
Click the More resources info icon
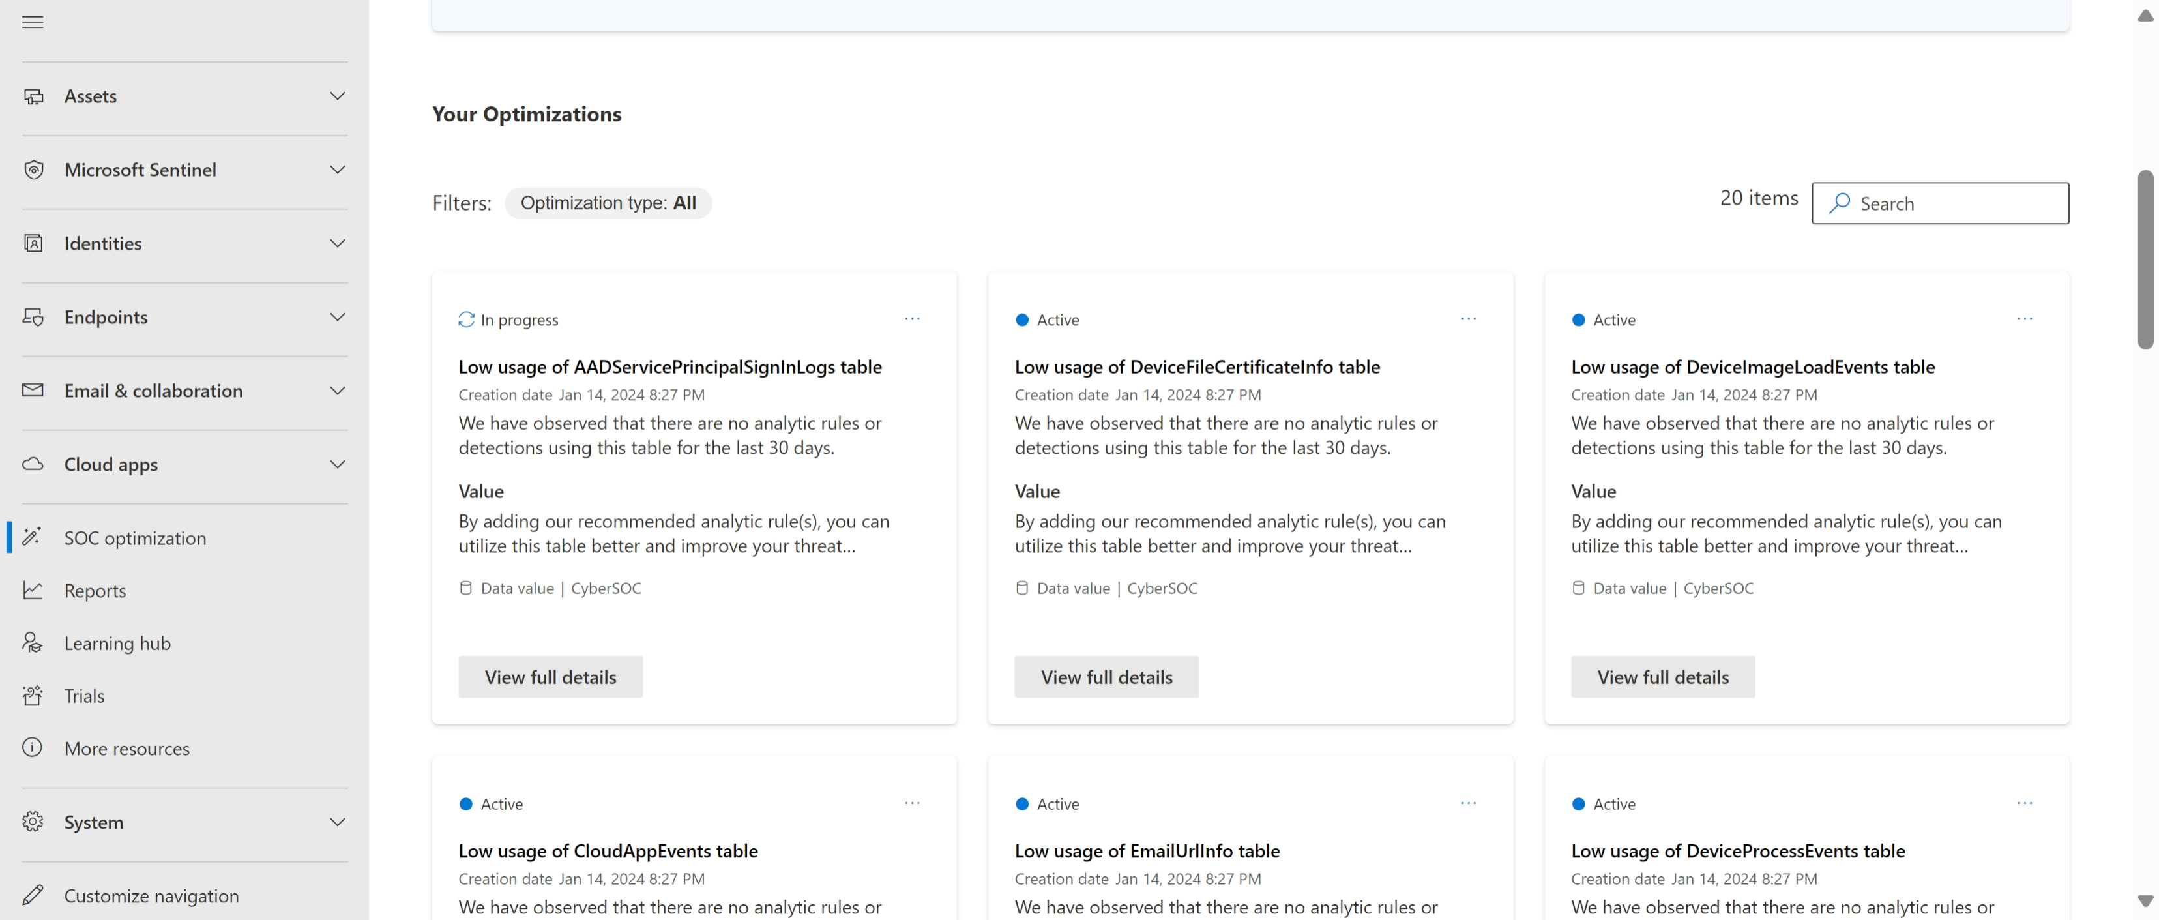click(x=33, y=748)
